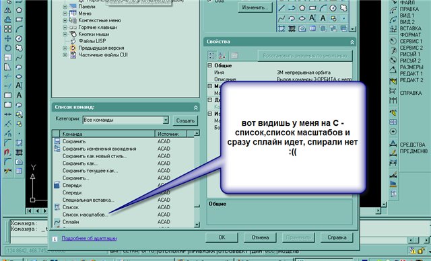Open the СПРАВКА menu
Image resolution: width=431 pixels, height=261 pixels.
(411, 93)
